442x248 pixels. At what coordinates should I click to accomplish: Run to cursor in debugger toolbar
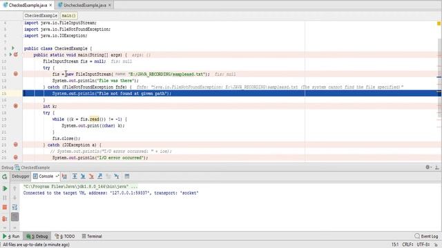point(117,176)
